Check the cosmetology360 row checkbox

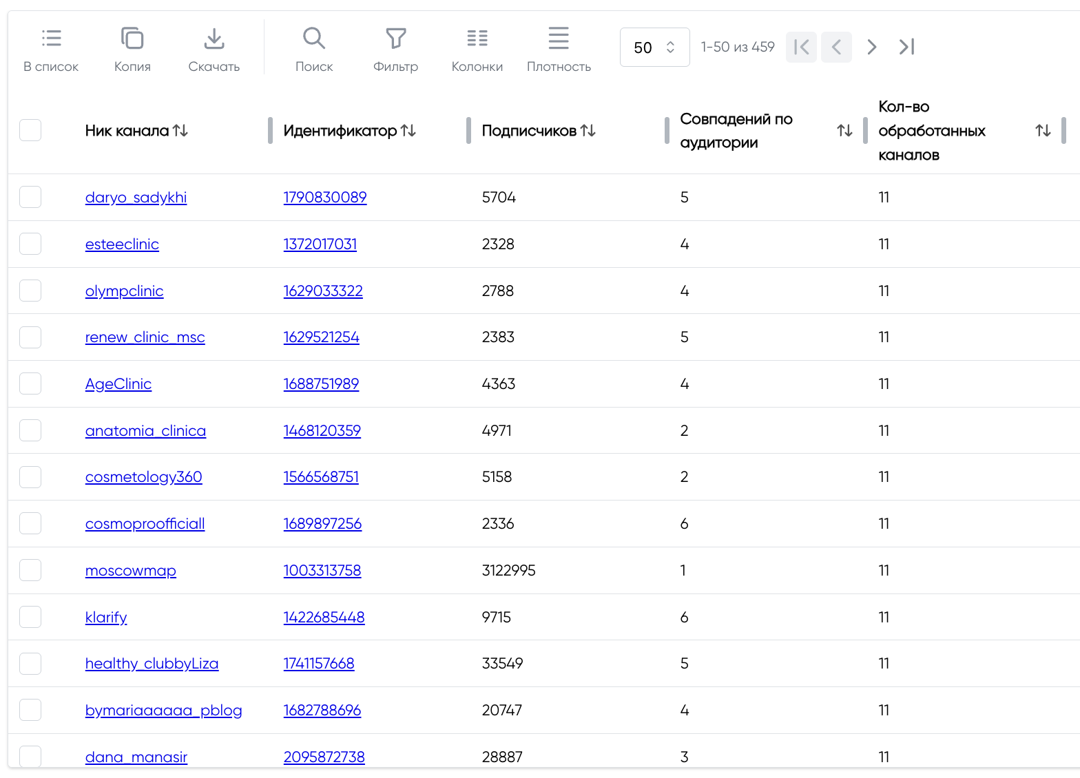[x=30, y=477]
